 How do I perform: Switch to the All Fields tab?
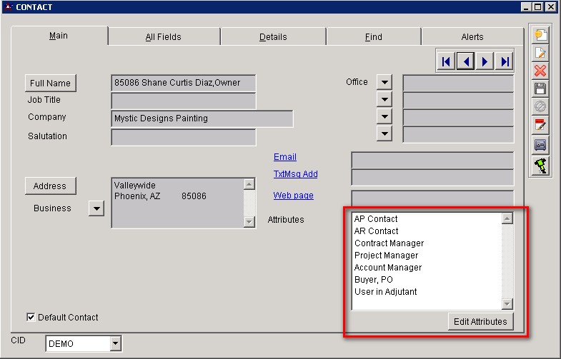coord(164,37)
